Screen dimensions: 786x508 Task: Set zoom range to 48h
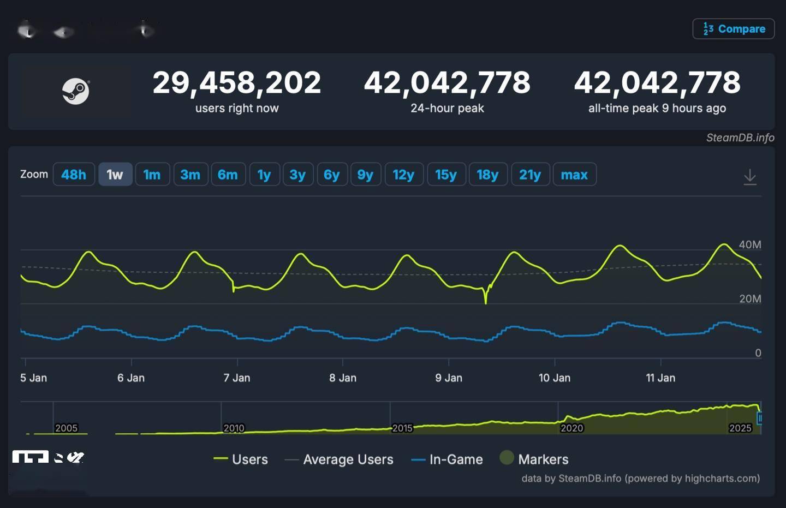click(x=74, y=175)
